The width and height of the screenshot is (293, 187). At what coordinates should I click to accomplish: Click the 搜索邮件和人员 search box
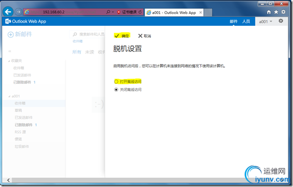(87, 34)
